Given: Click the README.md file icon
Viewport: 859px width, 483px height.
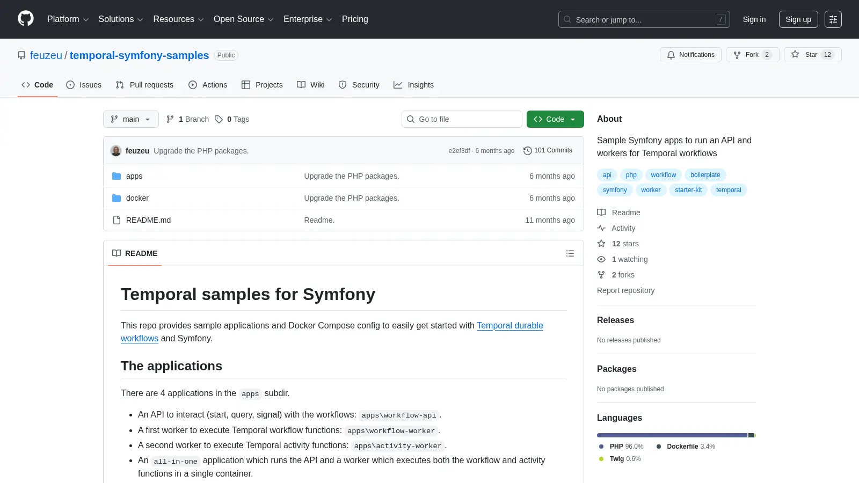Looking at the screenshot, I should [x=117, y=220].
